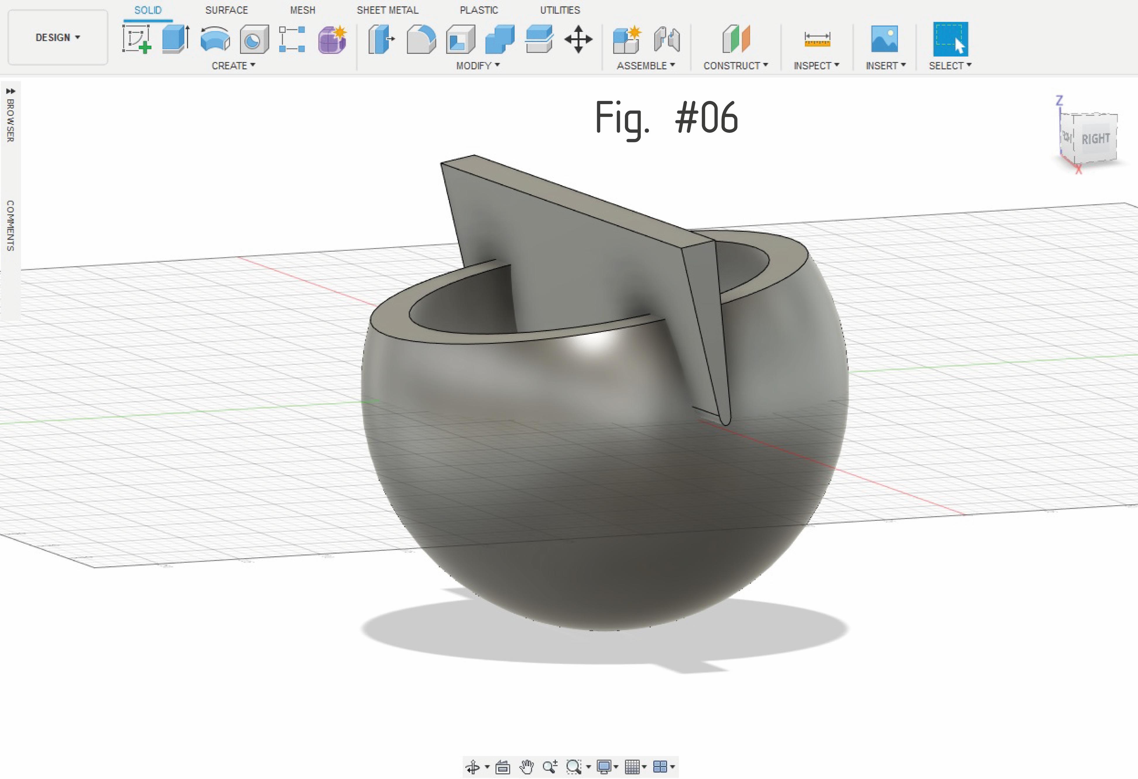
Task: Select the Combine tool
Action: coord(500,39)
